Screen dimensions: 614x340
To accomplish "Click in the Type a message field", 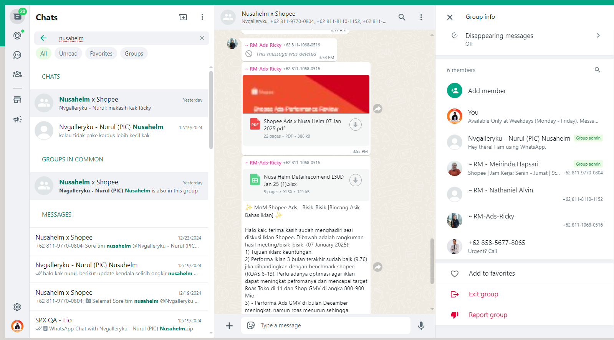I will (326, 325).
